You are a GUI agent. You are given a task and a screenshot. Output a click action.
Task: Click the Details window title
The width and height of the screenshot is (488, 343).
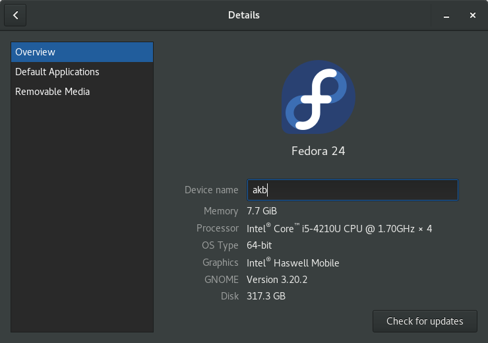(243, 15)
